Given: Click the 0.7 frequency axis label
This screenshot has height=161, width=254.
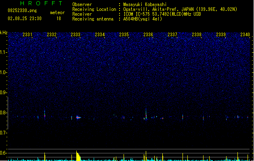Looking at the screenshot, I should coord(4,133).
